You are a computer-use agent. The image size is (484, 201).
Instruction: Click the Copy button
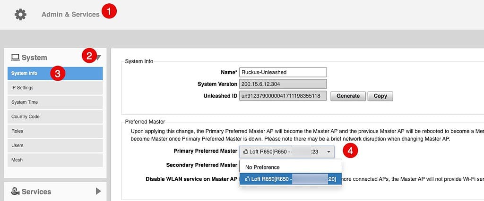pos(380,96)
